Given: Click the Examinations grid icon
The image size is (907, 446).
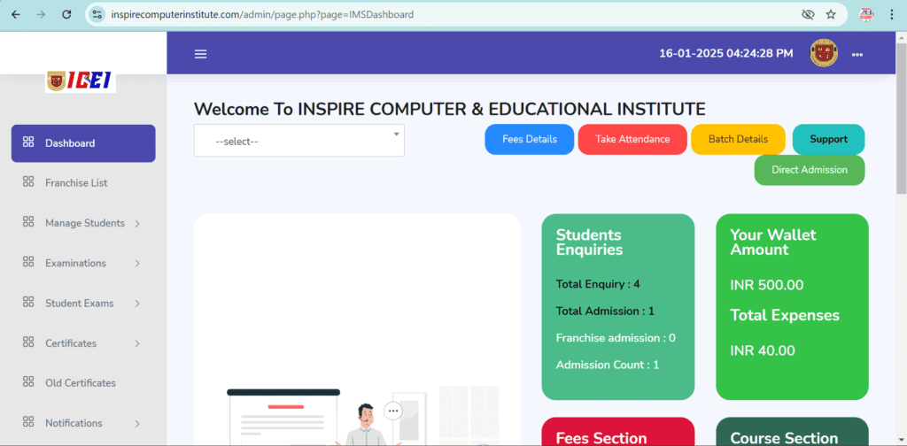Looking at the screenshot, I should (x=27, y=262).
